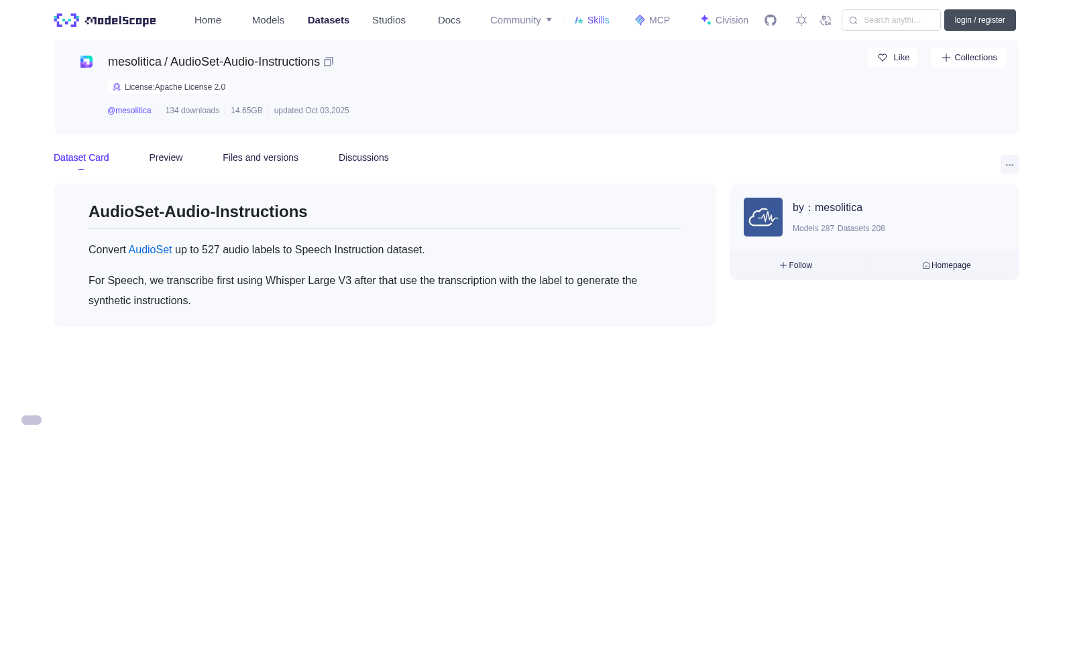
Task: Click the AudioSet-Audio-Instructions card heading
Action: [x=198, y=212]
